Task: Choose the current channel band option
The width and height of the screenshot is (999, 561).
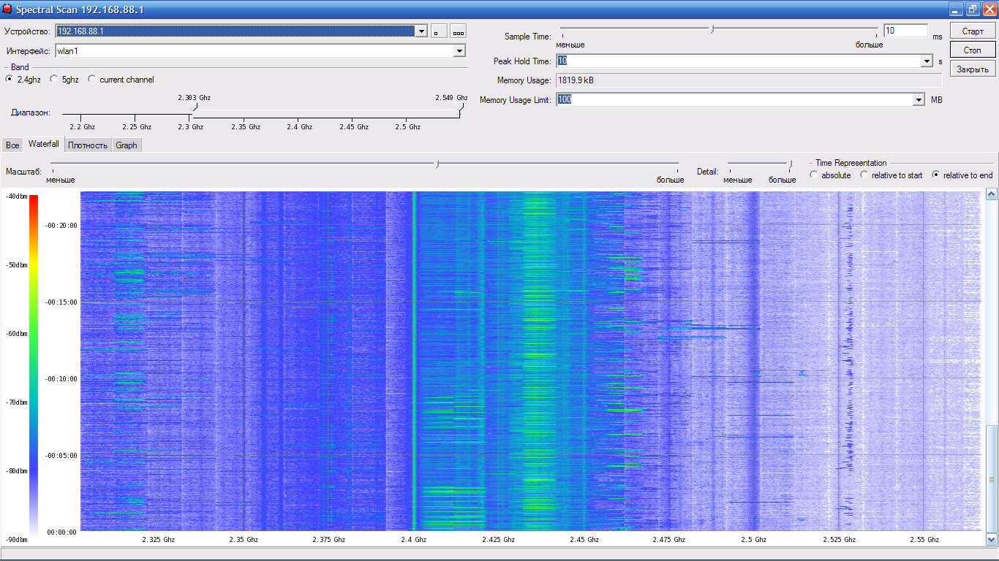Action: 92,79
